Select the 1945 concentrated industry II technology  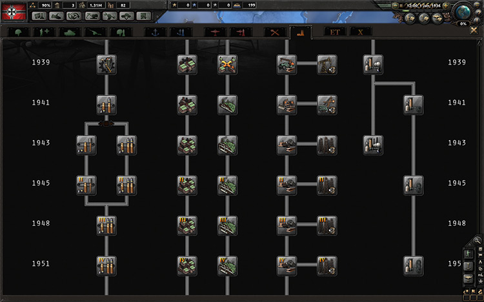pyautogui.click(x=187, y=185)
